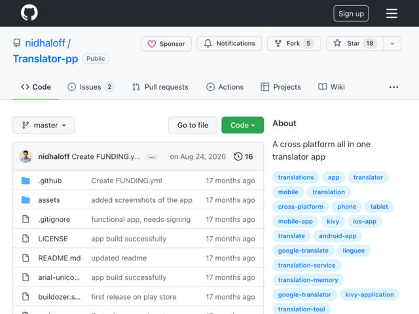Expand the green Code dropdown
This screenshot has height=314, width=419.
[x=243, y=125]
